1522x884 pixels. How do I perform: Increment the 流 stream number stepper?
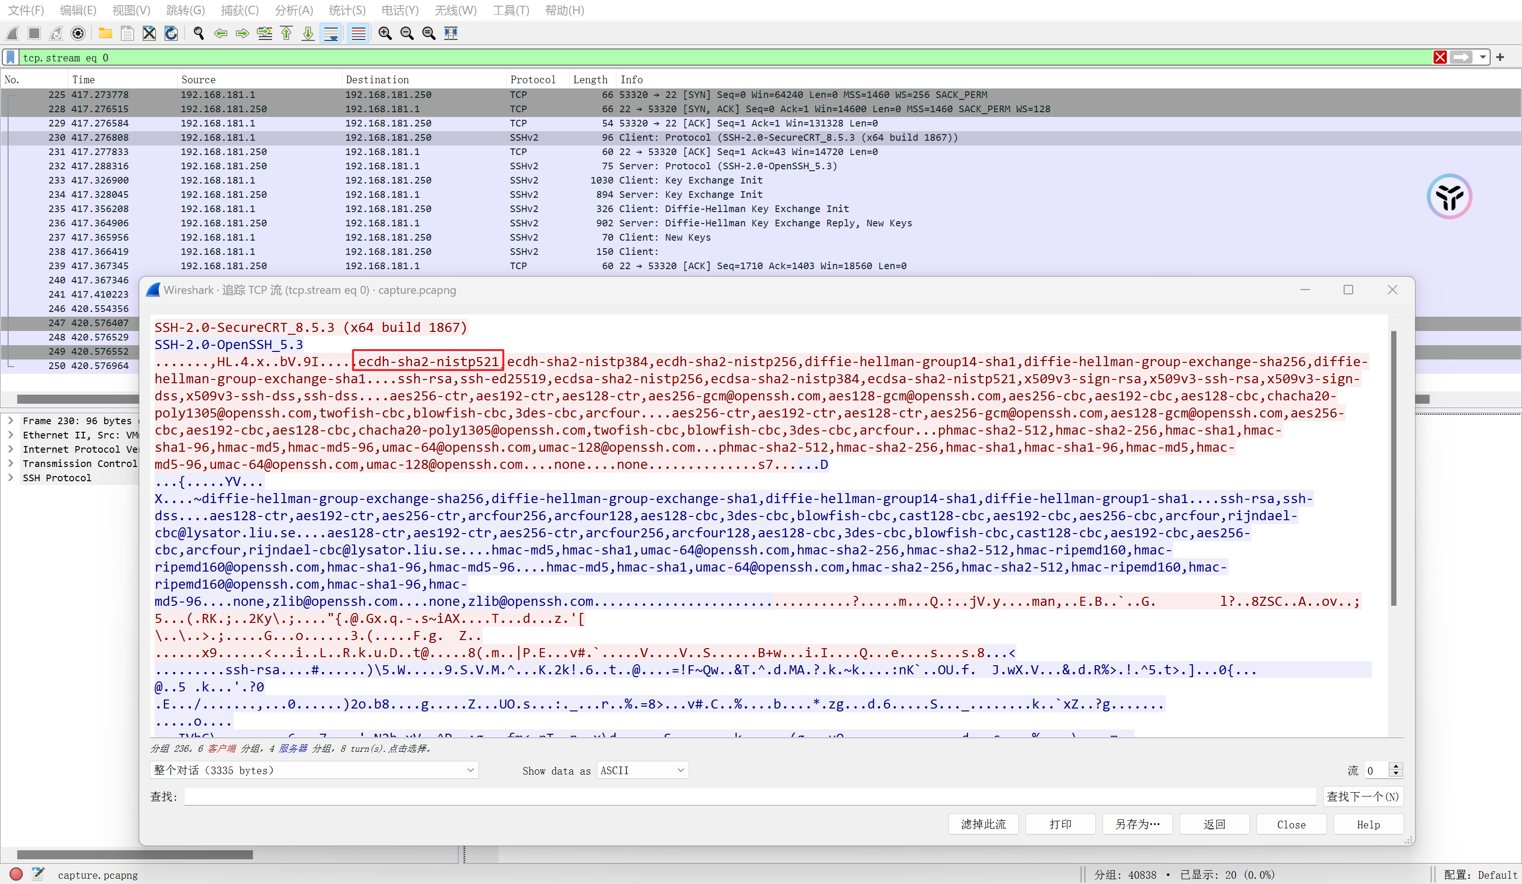pos(1395,767)
